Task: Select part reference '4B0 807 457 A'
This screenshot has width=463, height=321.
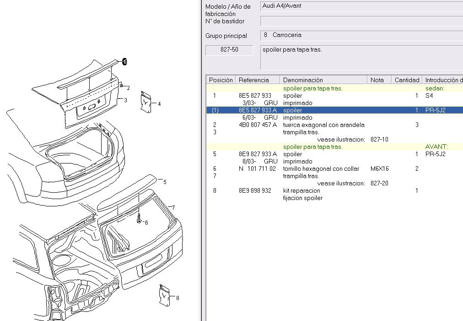Action: 258,125
